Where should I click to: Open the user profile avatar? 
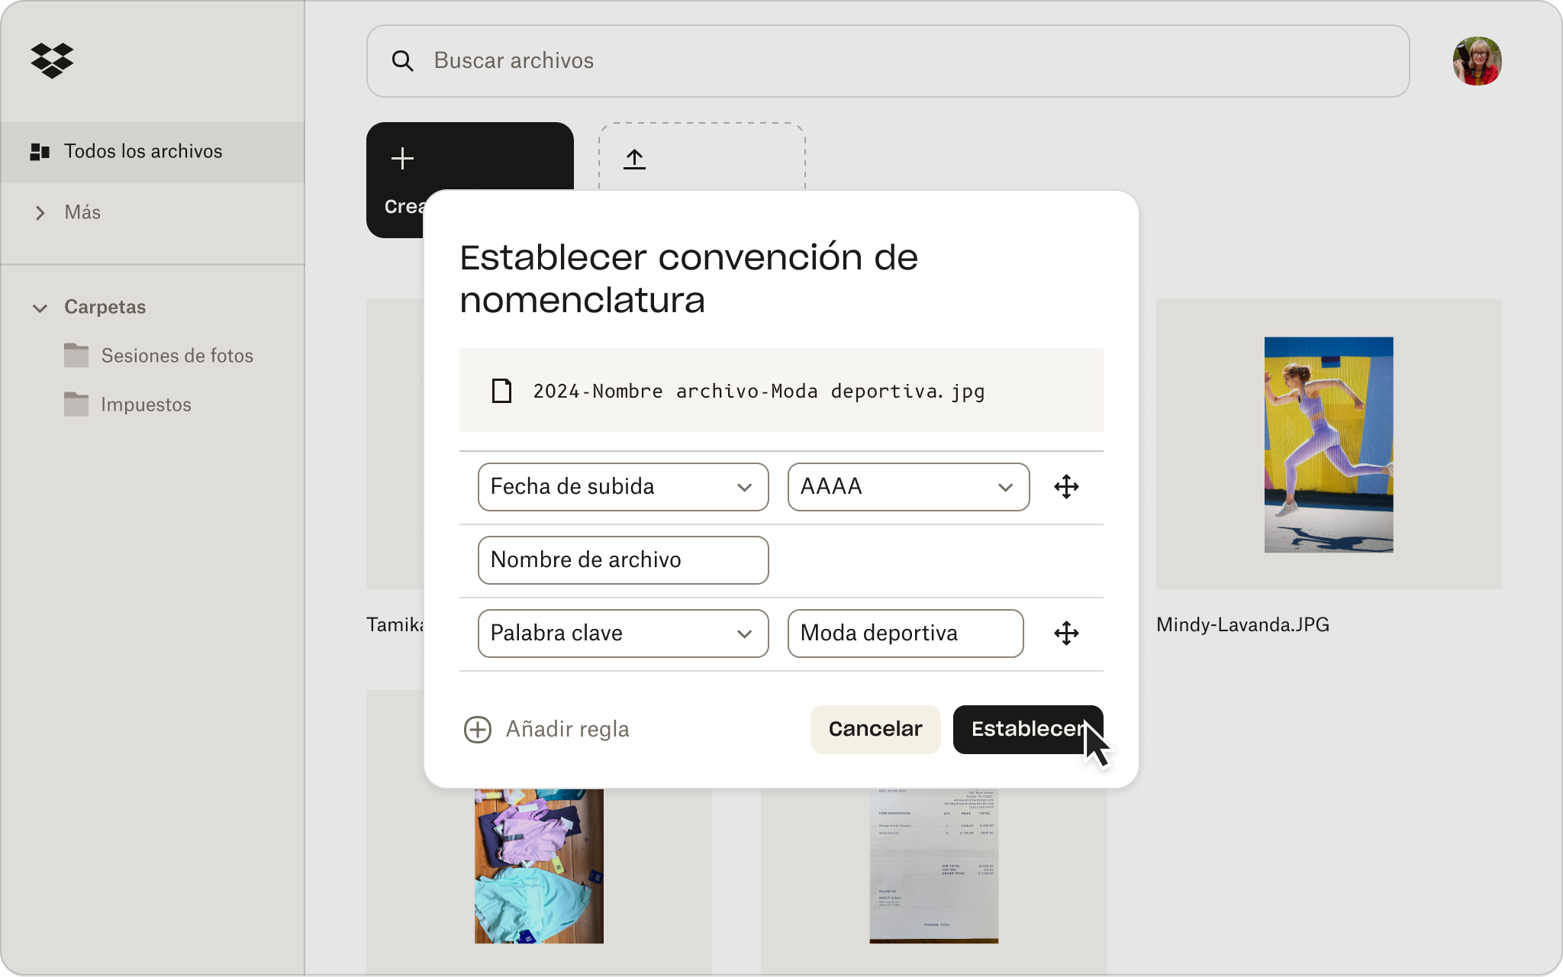pos(1477,61)
